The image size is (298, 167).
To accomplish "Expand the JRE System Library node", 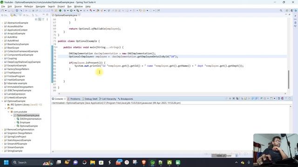I will [x=6, y=105].
